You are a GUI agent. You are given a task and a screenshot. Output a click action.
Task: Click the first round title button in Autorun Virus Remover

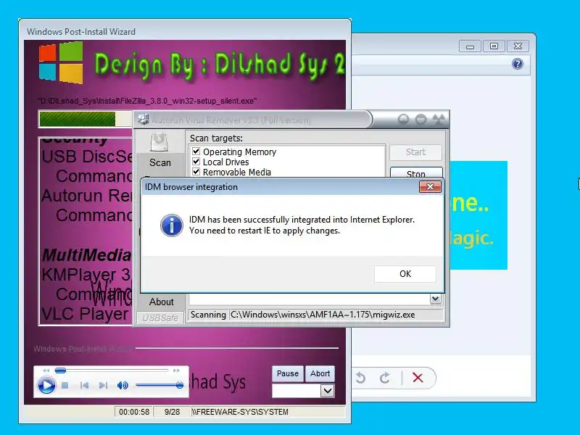pyautogui.click(x=403, y=119)
